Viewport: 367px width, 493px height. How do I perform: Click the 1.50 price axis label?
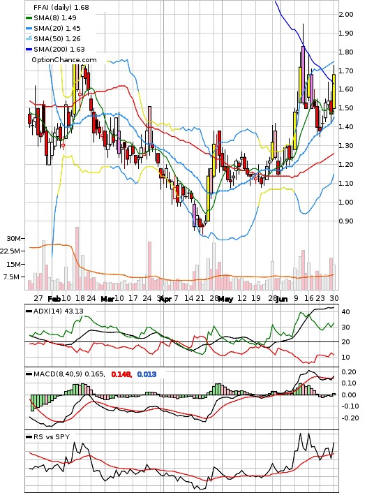coord(346,108)
